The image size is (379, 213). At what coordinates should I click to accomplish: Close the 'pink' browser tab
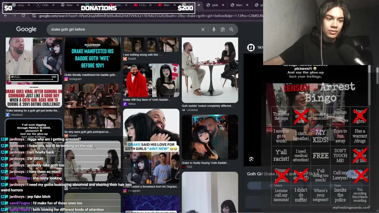223,5
